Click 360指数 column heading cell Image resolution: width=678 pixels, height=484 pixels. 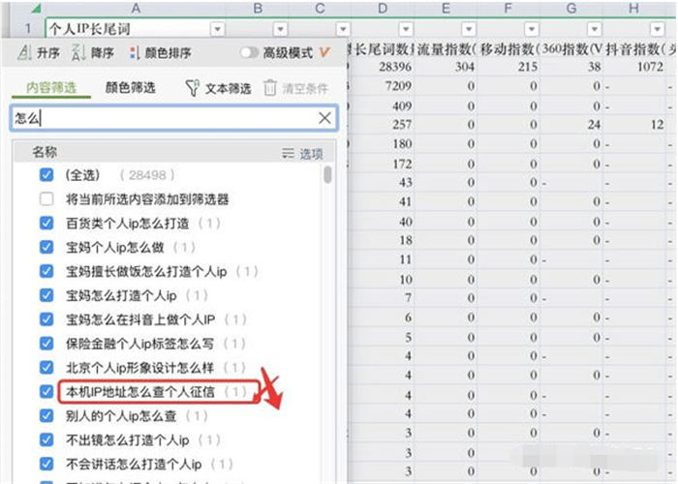click(571, 48)
